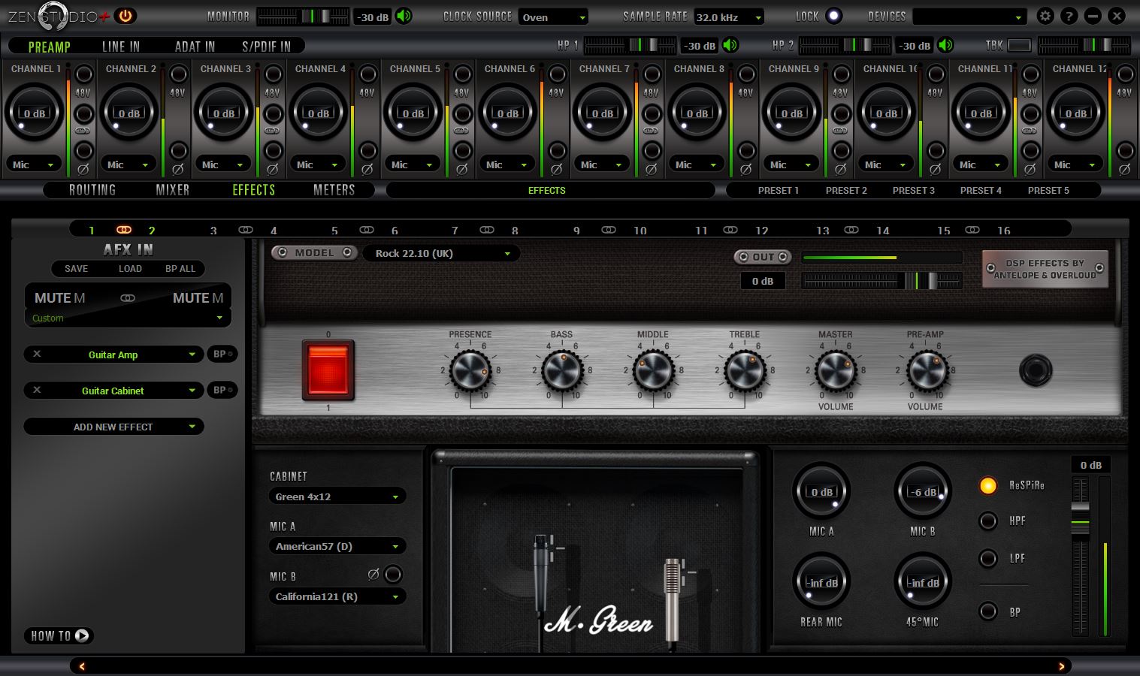Link AFX channels 5 and 6
This screenshot has width=1140, height=676.
[x=366, y=230]
